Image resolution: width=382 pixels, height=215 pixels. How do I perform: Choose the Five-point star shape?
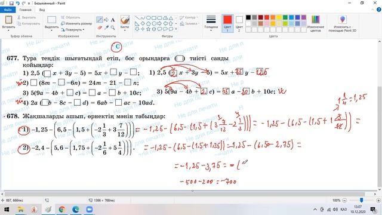pos(149,29)
